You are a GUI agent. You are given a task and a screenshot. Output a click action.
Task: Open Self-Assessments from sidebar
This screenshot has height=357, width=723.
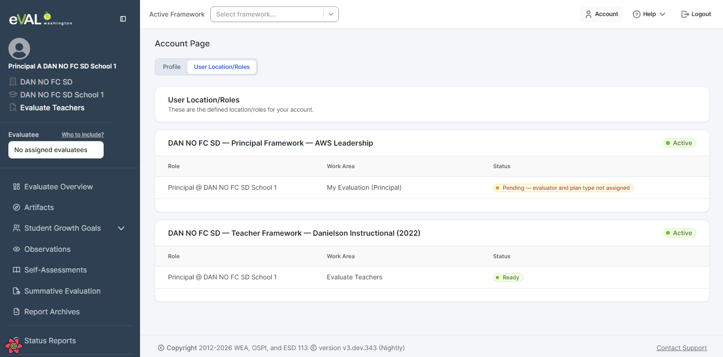(56, 270)
